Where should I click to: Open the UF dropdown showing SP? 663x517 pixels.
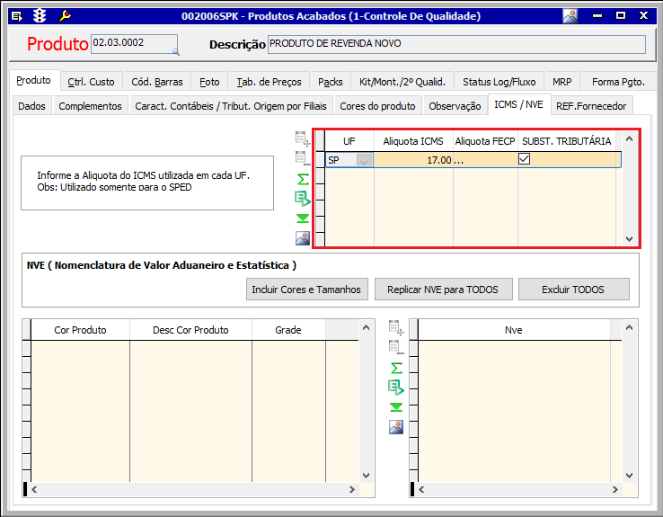(364, 160)
